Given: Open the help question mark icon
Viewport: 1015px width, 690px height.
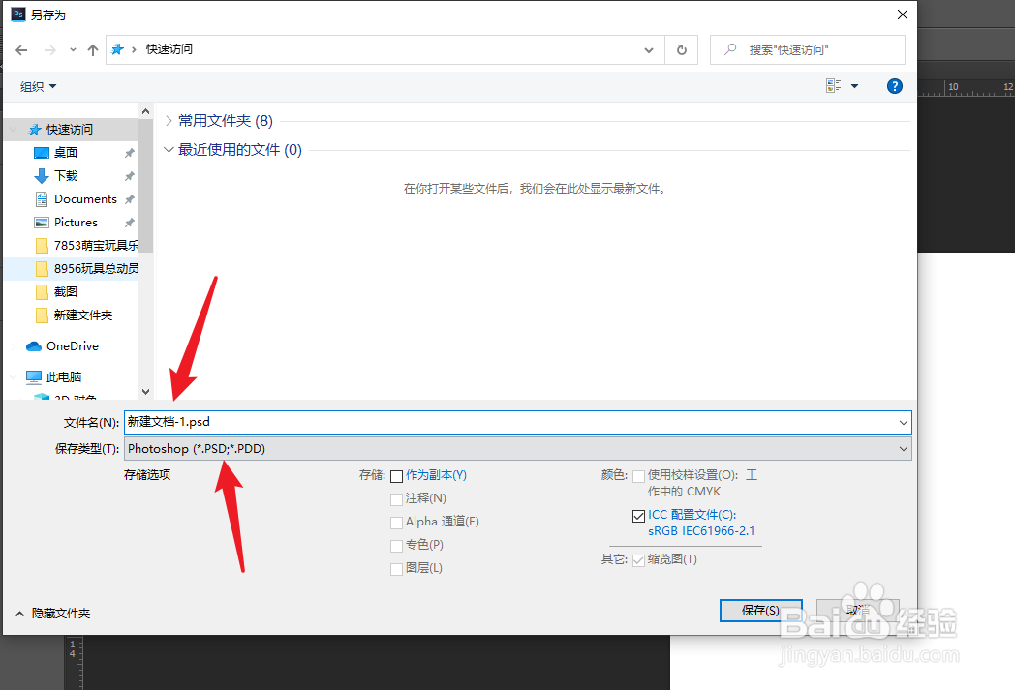Looking at the screenshot, I should pyautogui.click(x=895, y=86).
